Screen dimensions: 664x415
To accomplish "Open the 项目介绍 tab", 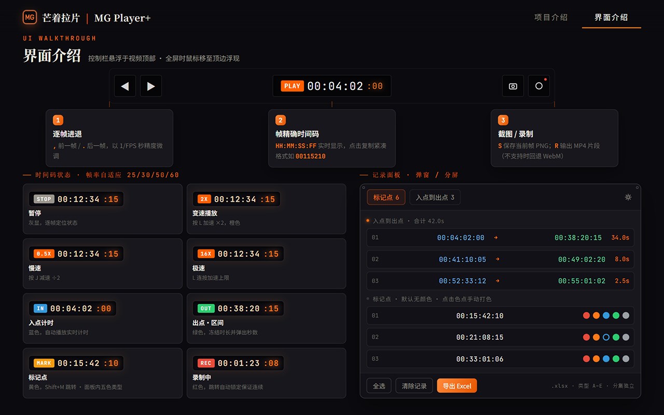I will click(551, 17).
